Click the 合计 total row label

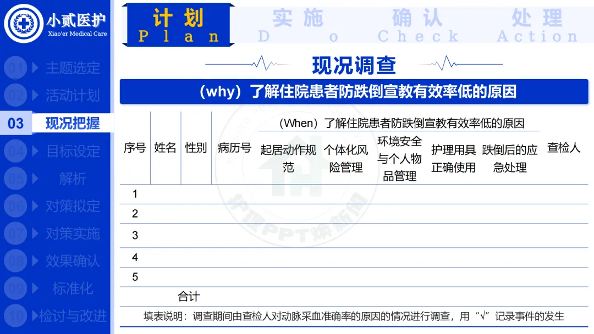click(189, 297)
